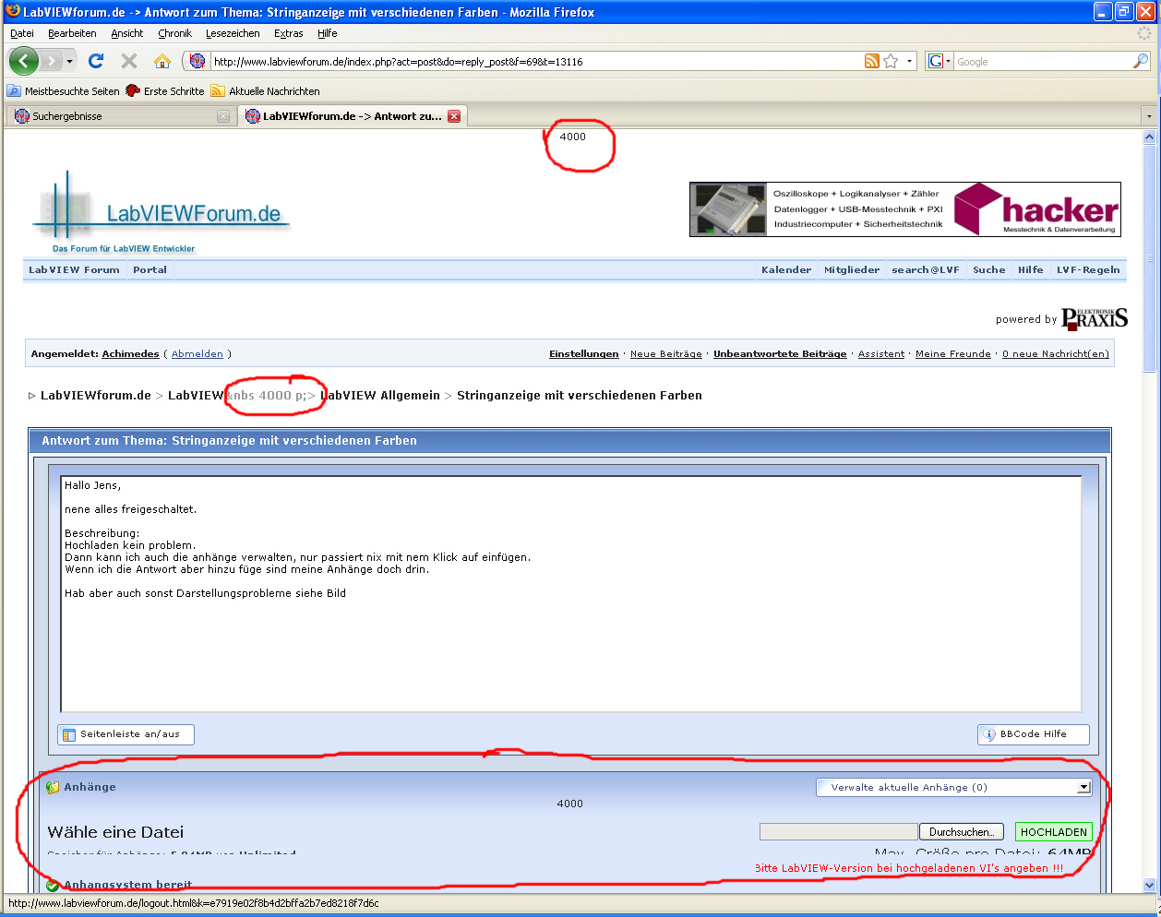Screen dimensions: 1161x917
Task: Open the Mitglieder link
Action: [852, 270]
